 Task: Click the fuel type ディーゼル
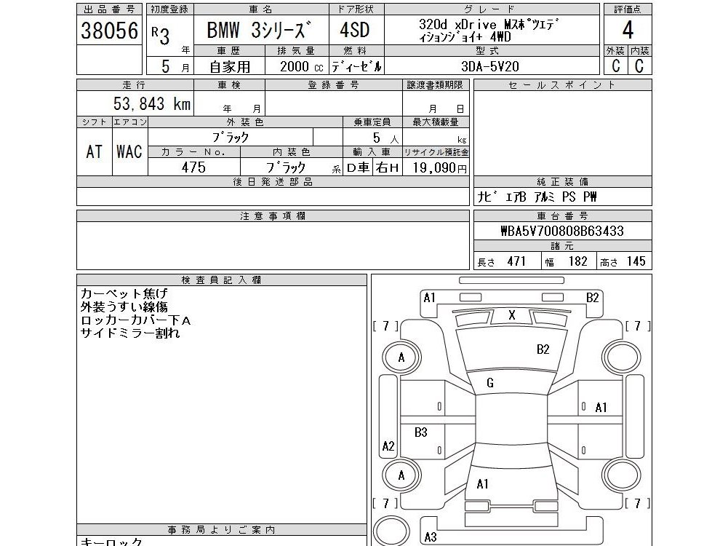(x=356, y=66)
